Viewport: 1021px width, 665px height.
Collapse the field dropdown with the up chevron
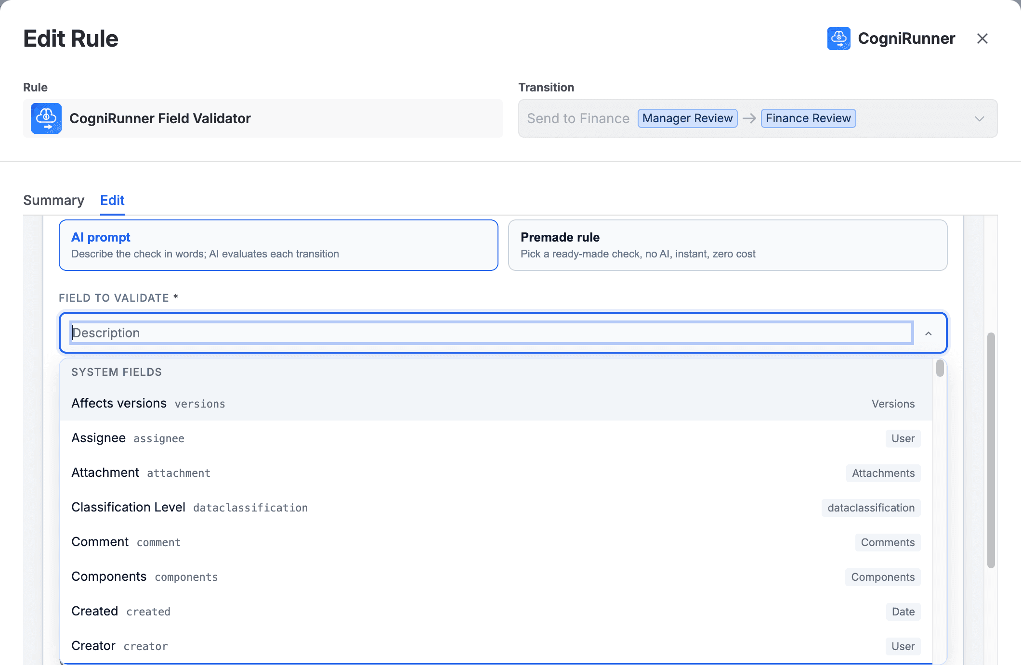pos(929,333)
